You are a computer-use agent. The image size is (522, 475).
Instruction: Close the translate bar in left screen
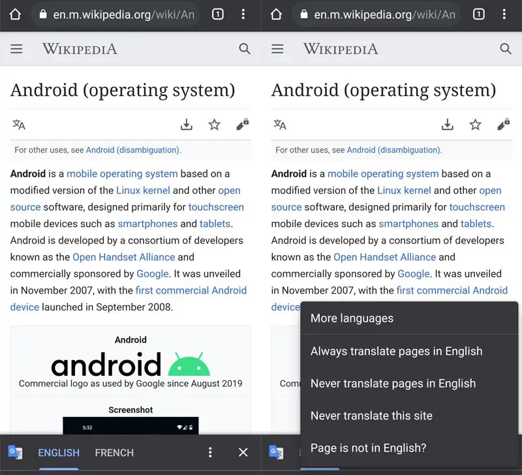[243, 452]
